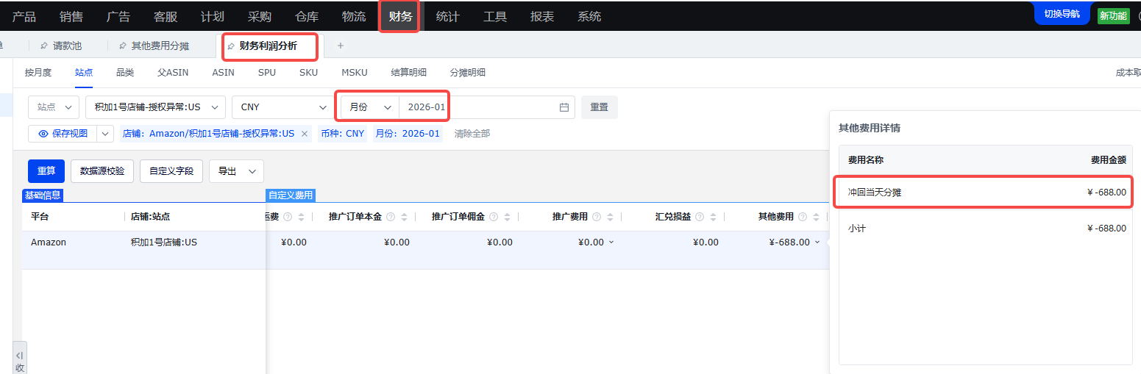This screenshot has width=1141, height=374.
Task: Click help icon next to 推广订单佣金
Action: click(494, 217)
